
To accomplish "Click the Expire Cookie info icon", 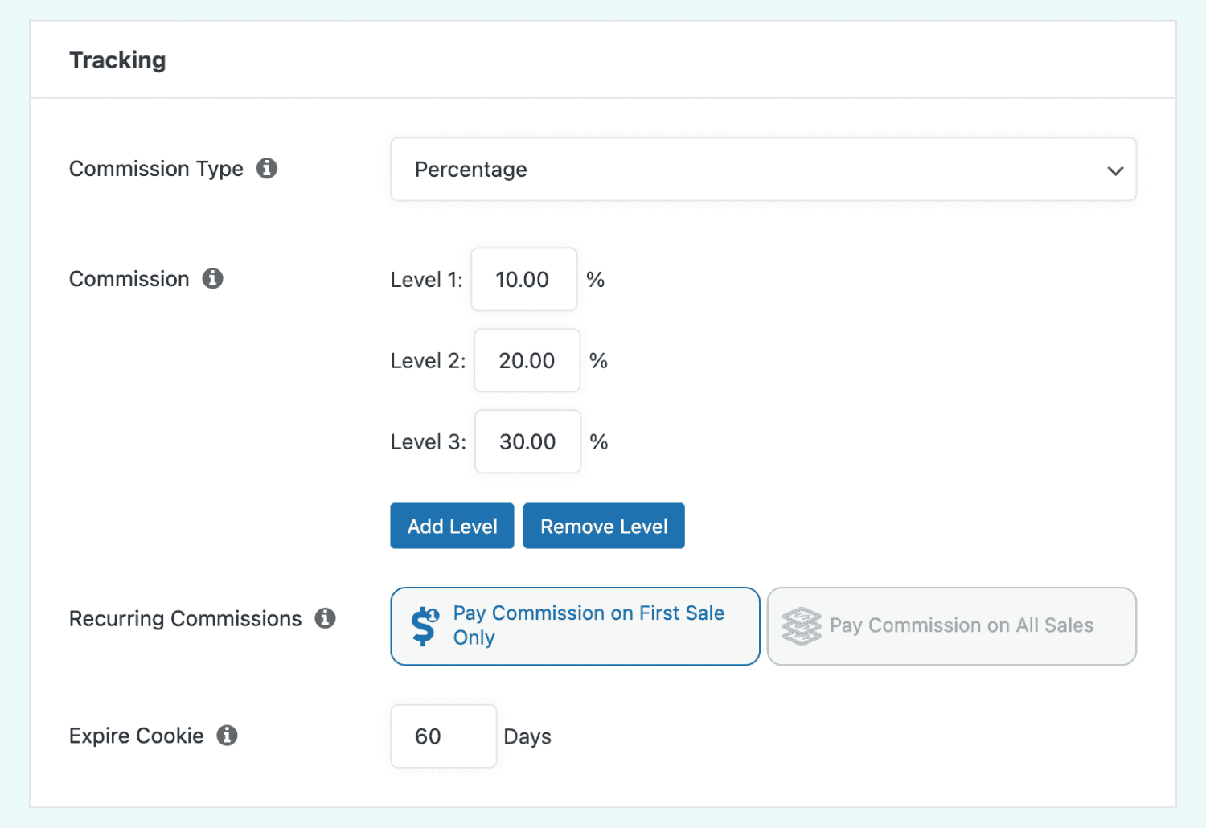I will pyautogui.click(x=228, y=735).
